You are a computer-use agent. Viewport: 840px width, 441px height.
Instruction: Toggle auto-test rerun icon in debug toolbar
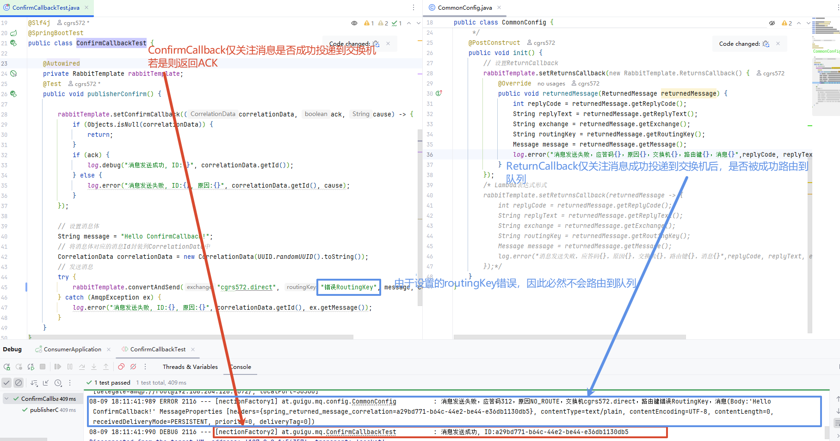[31, 367]
